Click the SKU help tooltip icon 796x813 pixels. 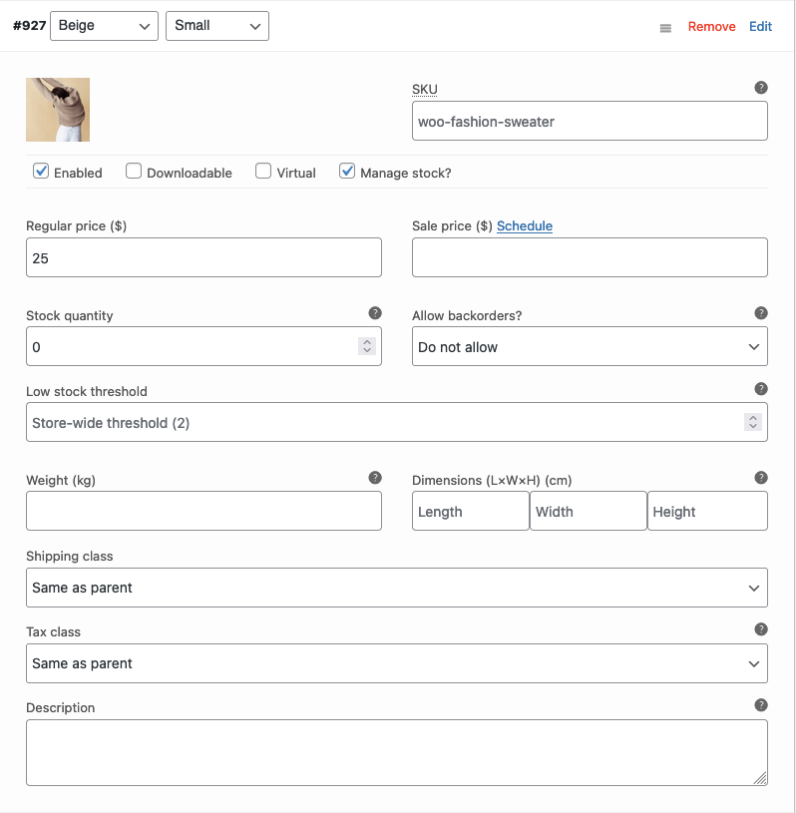click(x=761, y=88)
